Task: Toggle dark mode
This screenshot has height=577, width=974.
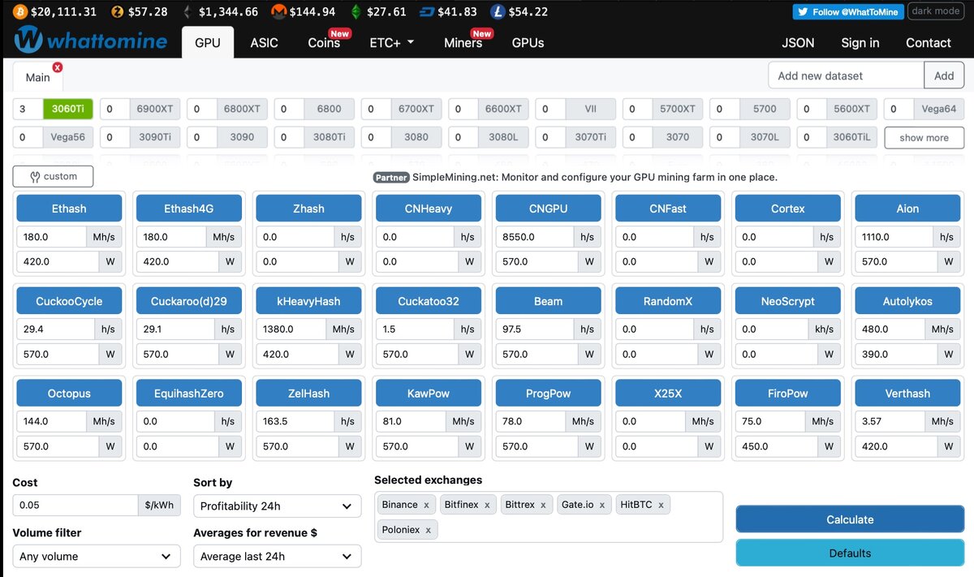Action: coord(935,11)
